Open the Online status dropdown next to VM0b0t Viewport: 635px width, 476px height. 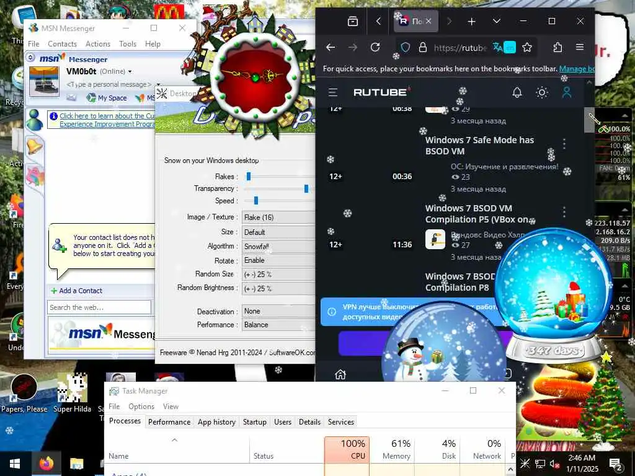[x=130, y=72]
